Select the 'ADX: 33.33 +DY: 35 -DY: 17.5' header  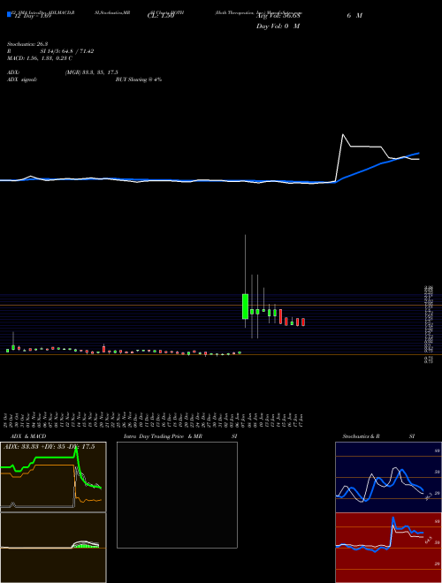(x=50, y=447)
